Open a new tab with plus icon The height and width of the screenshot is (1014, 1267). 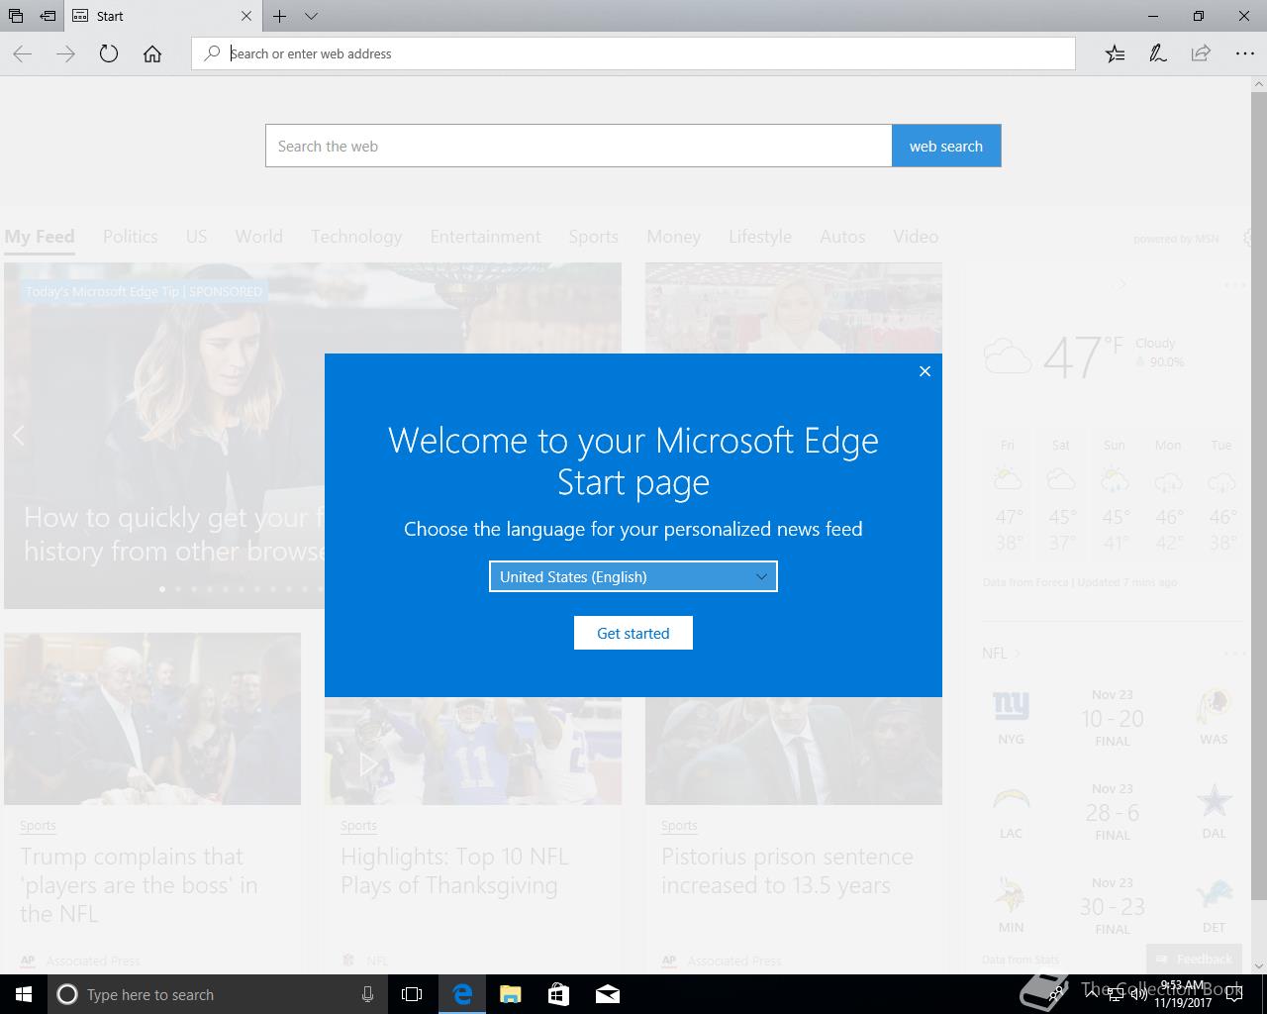coord(280,16)
